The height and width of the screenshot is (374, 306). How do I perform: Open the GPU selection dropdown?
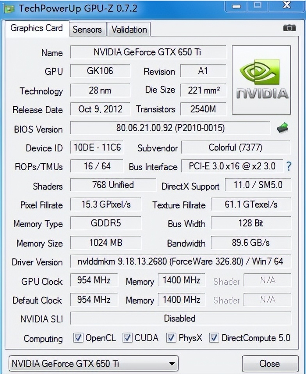(93, 363)
